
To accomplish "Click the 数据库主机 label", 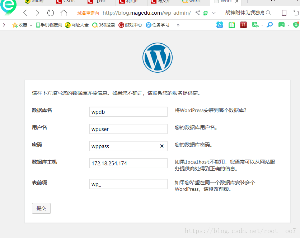I will click(44, 162).
